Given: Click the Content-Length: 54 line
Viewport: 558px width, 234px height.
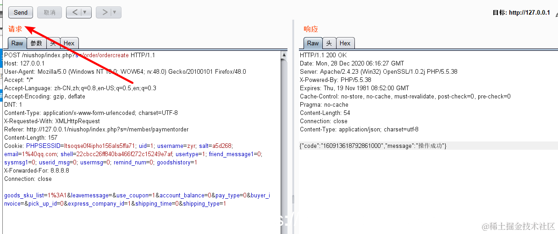Looking at the screenshot, I should point(325,113).
